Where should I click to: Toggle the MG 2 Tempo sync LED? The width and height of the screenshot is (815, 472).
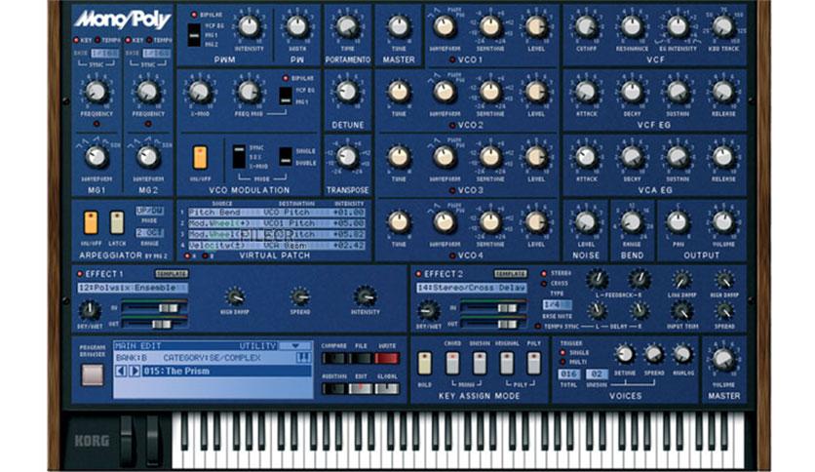[x=149, y=40]
